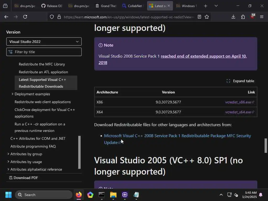Open the network status tray icon
The image size is (268, 201).
pos(229,195)
